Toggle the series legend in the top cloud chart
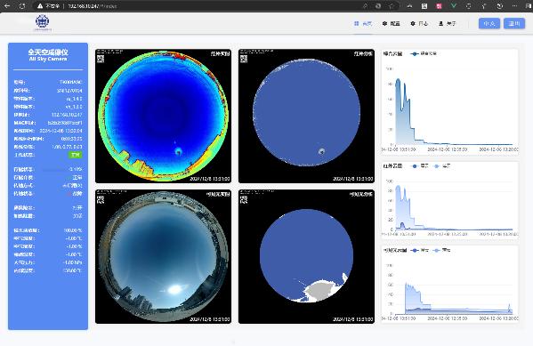Viewport: 533px width, 346px height. pos(424,53)
